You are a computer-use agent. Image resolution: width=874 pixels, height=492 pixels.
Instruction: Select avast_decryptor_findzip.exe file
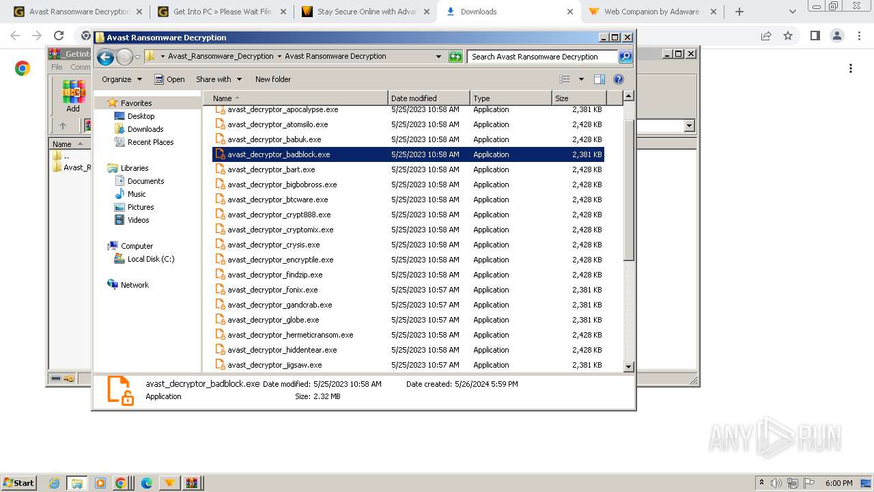point(408,275)
